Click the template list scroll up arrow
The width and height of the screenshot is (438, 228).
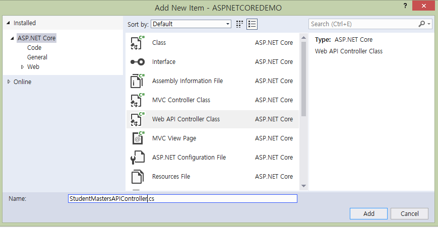[x=303, y=38]
